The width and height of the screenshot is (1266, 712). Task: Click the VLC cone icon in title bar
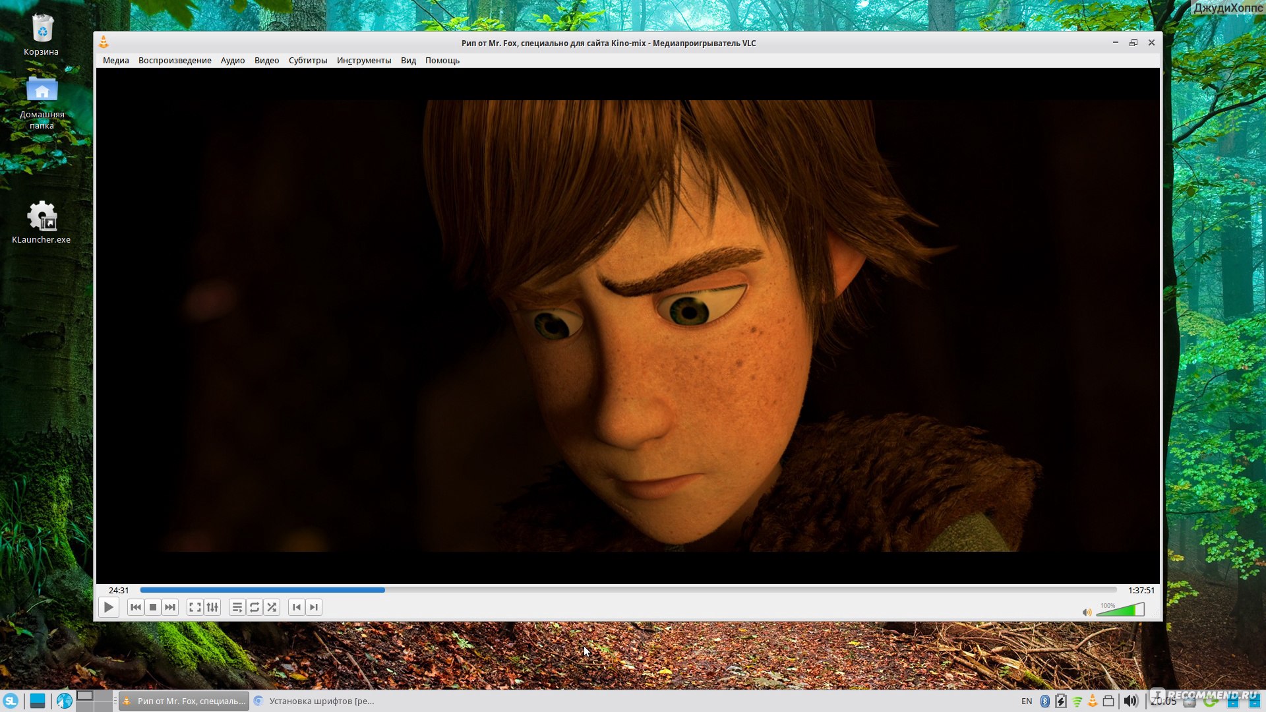[x=104, y=43]
